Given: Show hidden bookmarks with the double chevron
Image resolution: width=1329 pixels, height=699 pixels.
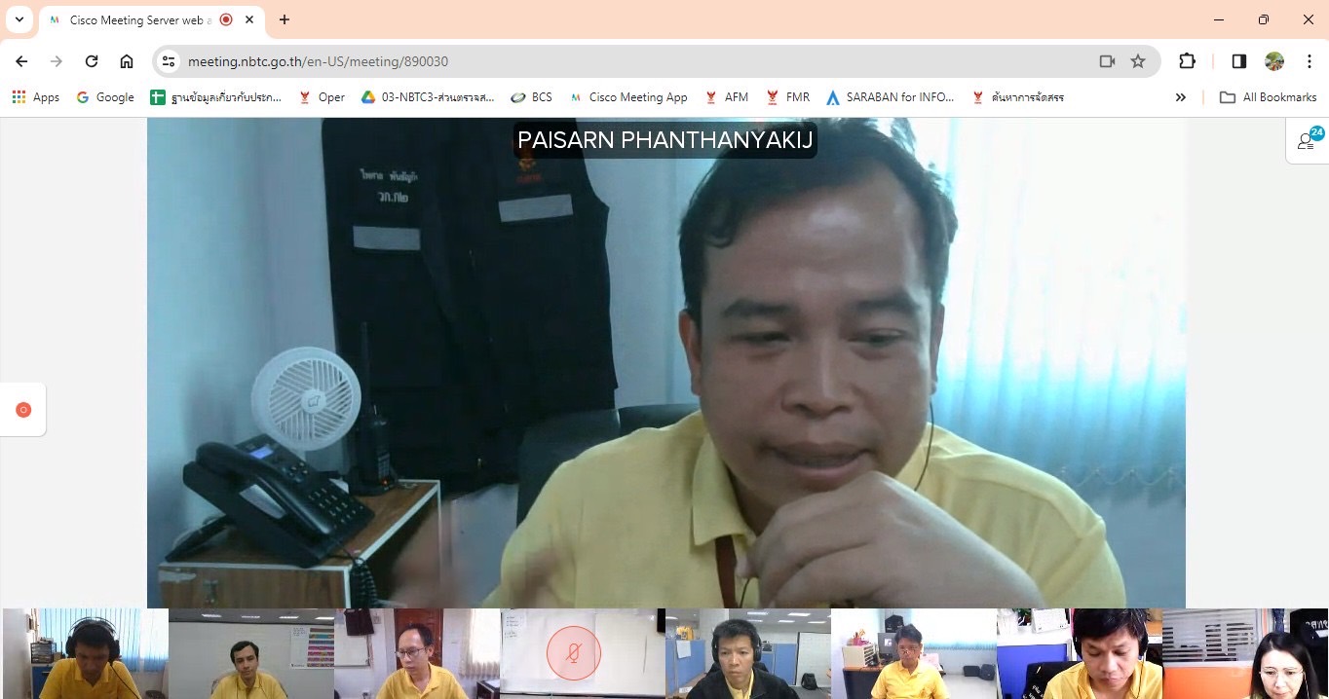Looking at the screenshot, I should (1181, 97).
